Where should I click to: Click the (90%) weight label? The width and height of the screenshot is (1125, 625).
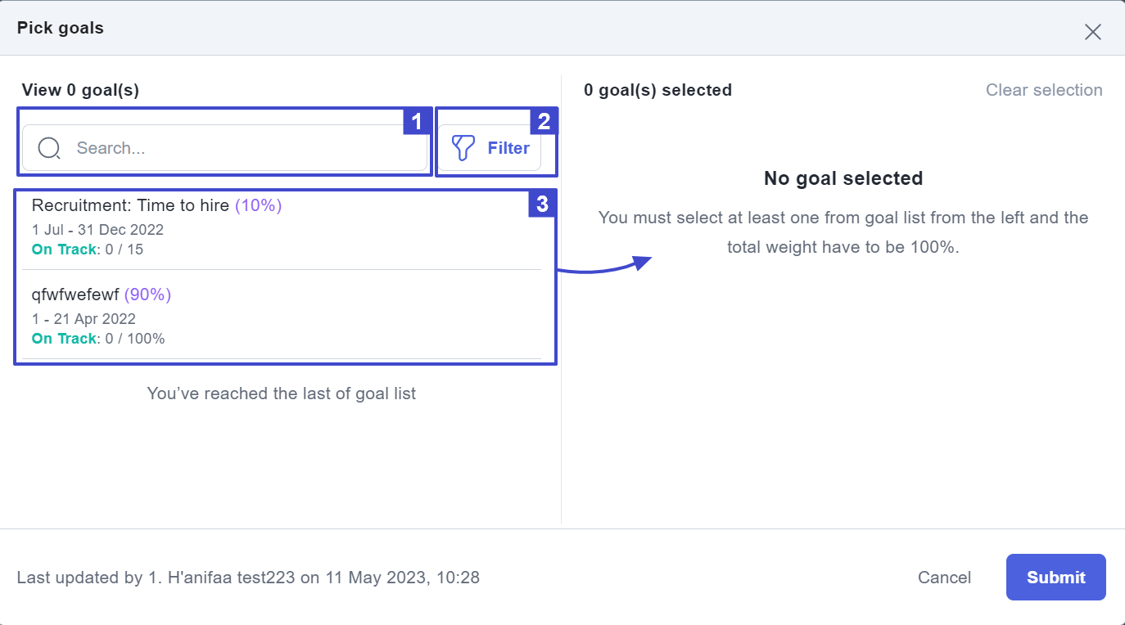[x=148, y=295]
